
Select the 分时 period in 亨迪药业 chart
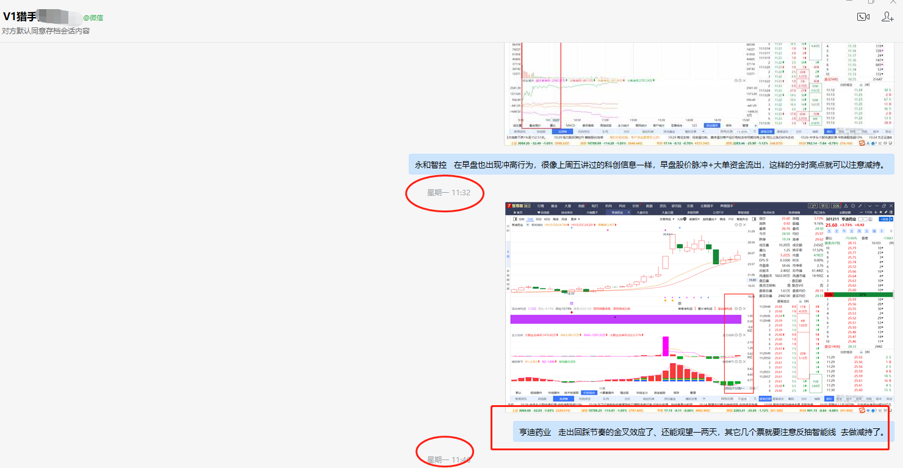520,218
